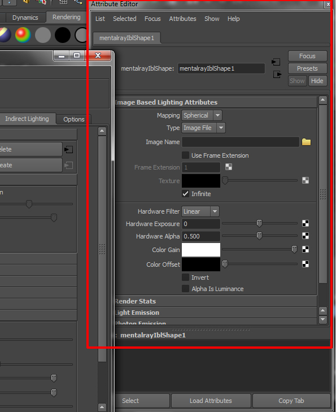Expand the Photon Emission section
This screenshot has width=336, height=412.
(216, 322)
